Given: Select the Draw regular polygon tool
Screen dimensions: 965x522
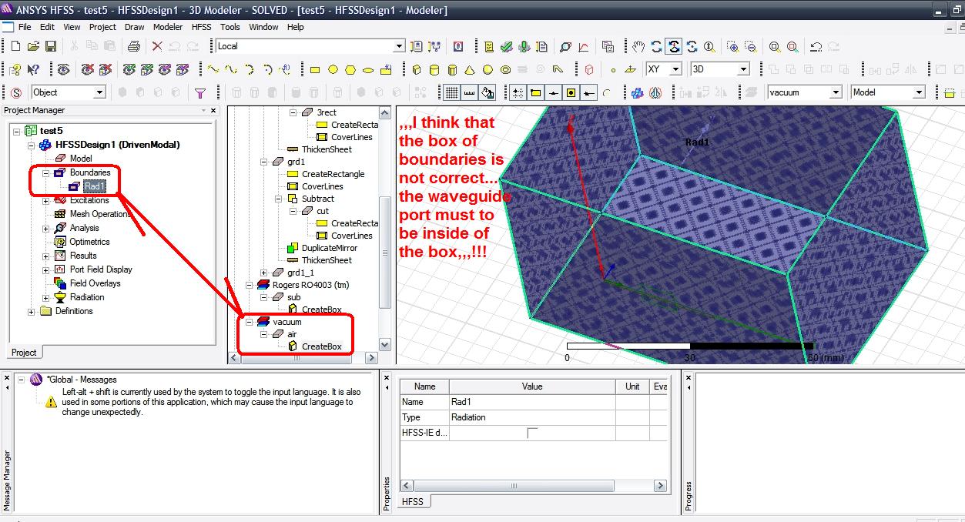Looking at the screenshot, I should pos(350,69).
